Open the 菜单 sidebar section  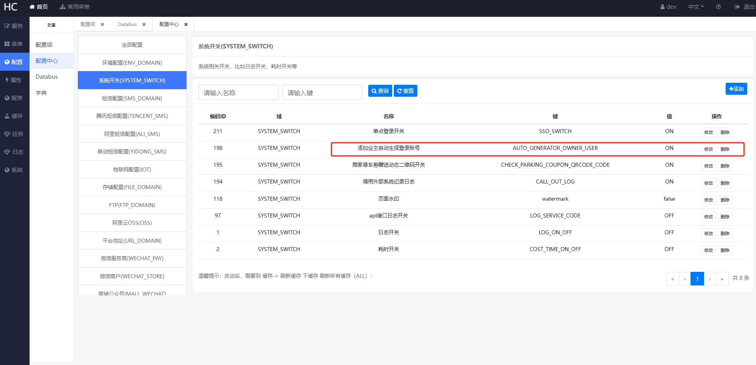[14, 44]
